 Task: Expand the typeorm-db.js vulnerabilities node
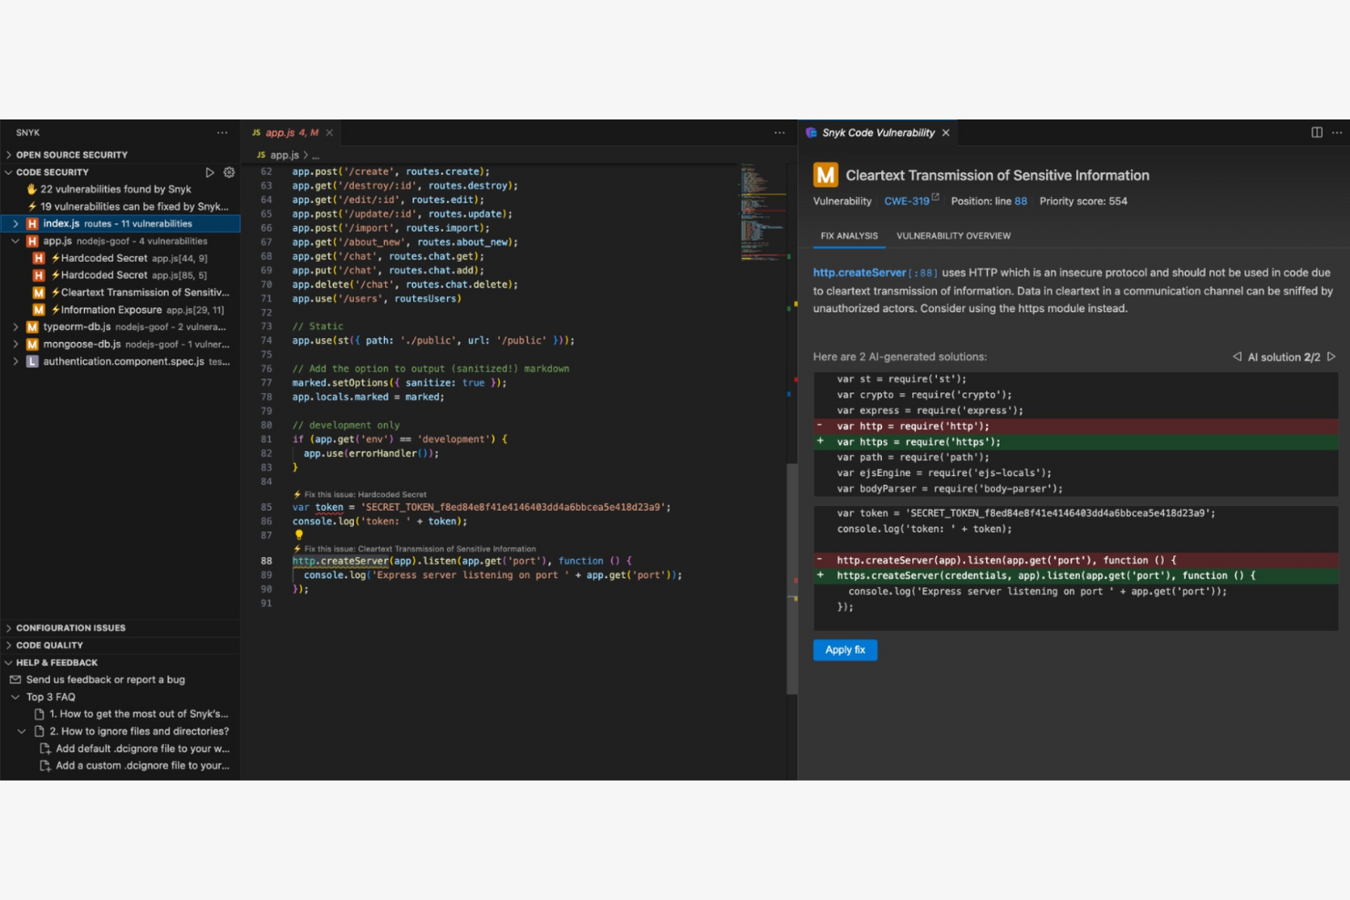[x=15, y=326]
